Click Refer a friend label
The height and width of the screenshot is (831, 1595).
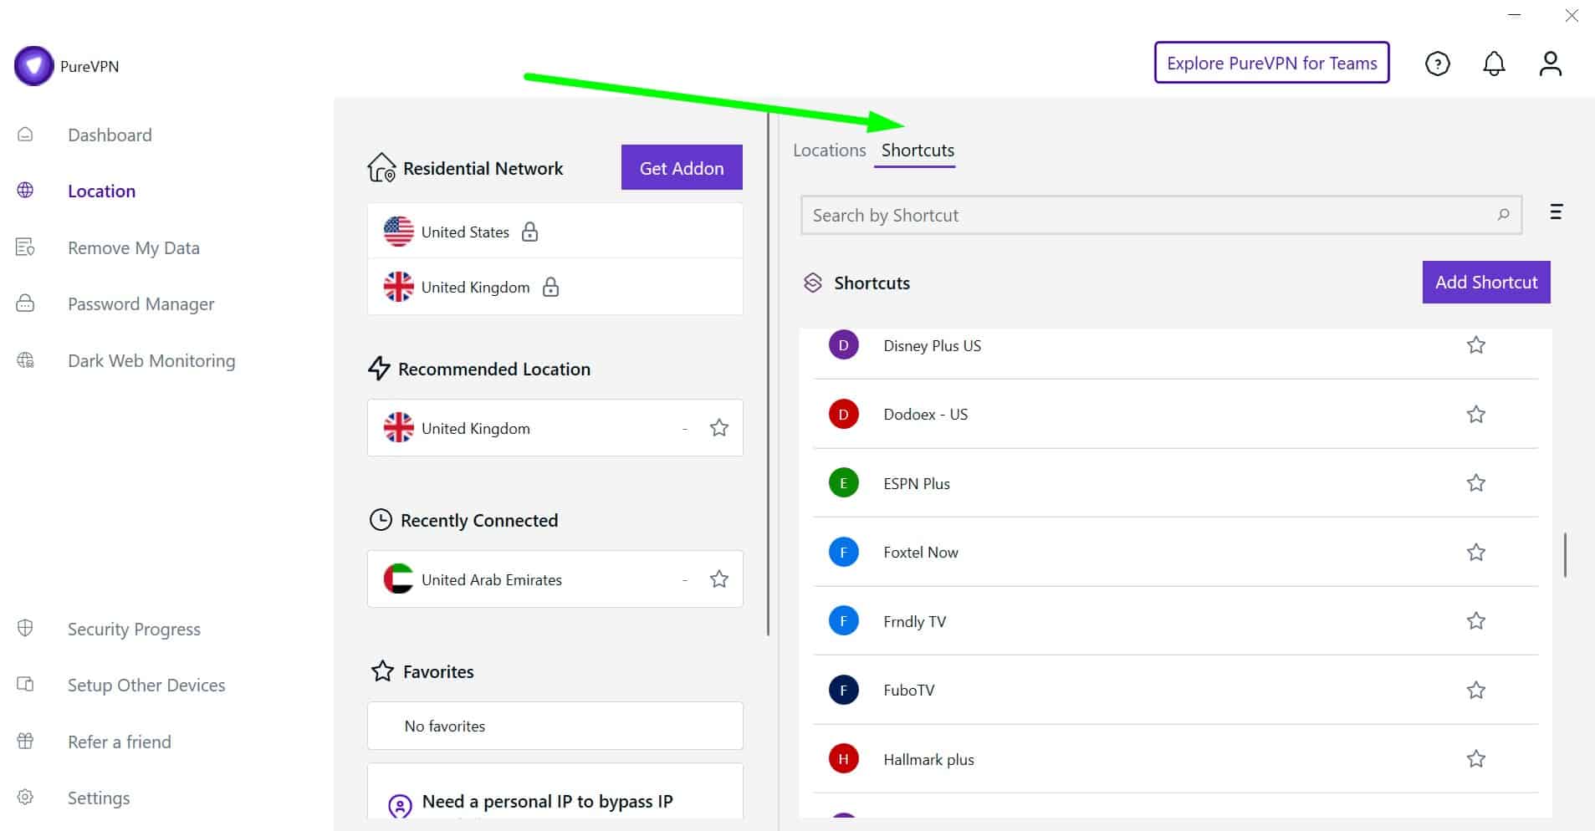tap(120, 742)
